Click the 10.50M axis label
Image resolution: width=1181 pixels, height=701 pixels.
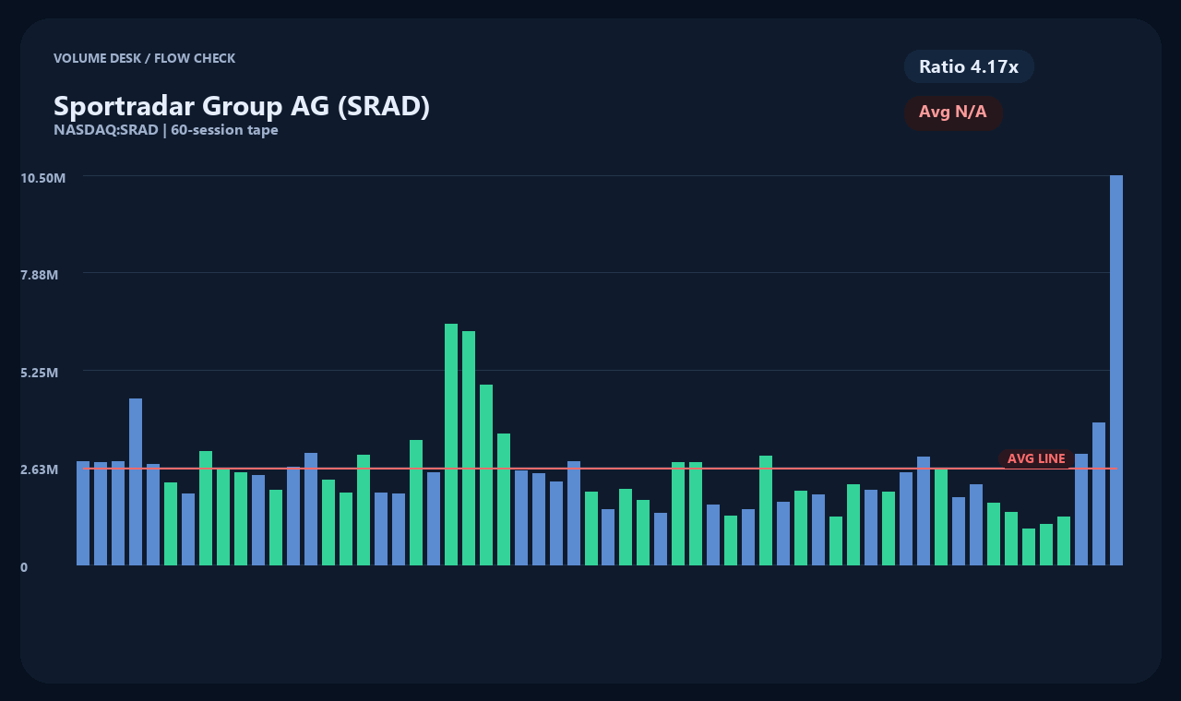click(43, 177)
